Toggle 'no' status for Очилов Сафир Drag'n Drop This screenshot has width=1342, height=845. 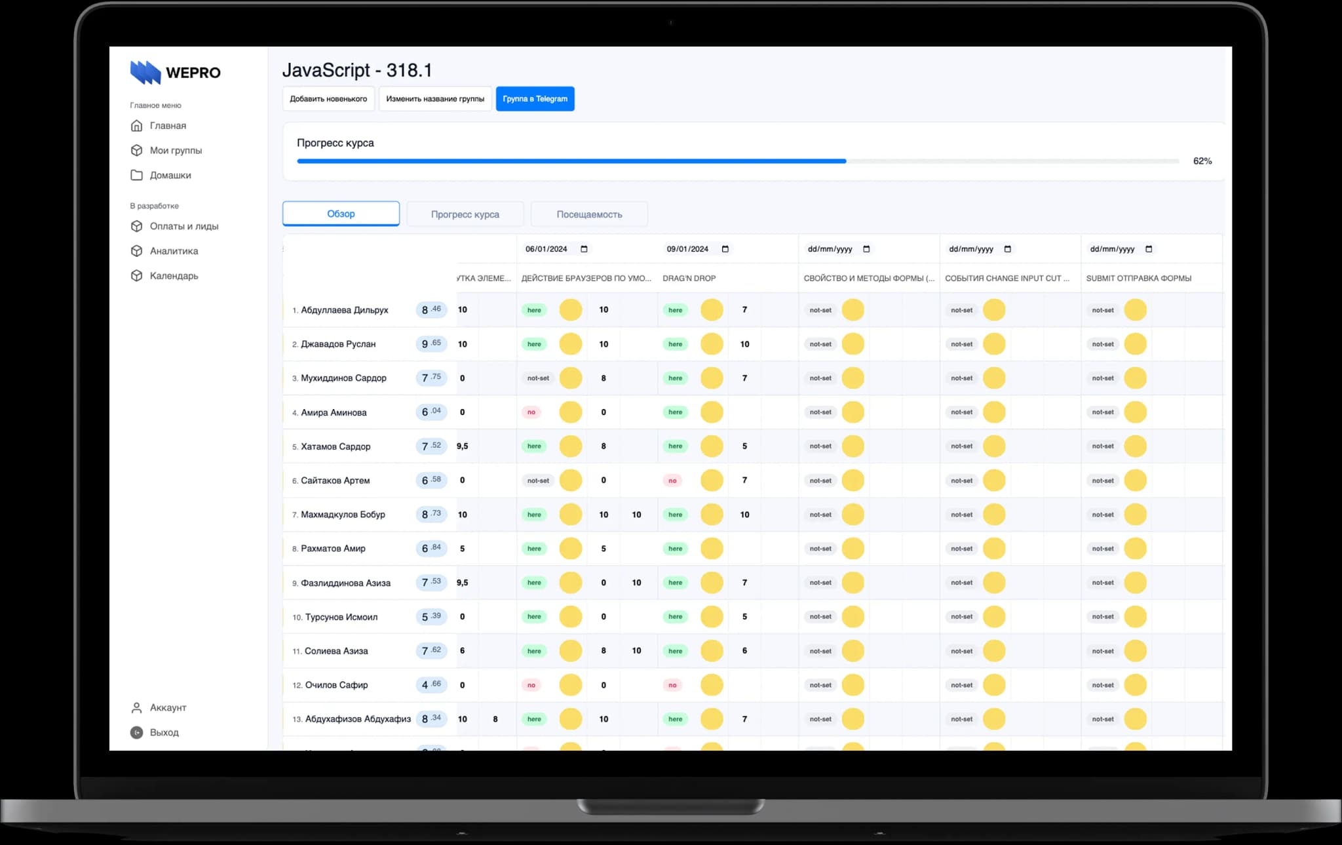pos(672,685)
